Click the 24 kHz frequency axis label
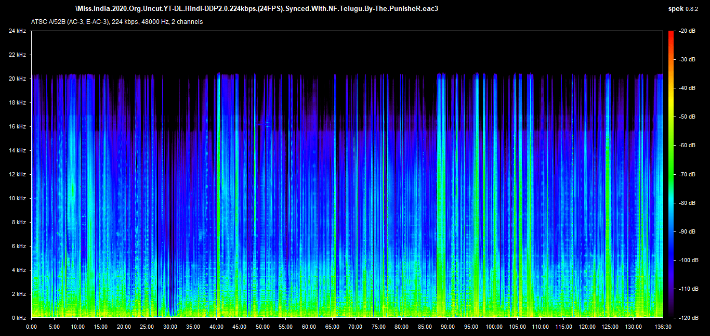This screenshot has width=710, height=336. pyautogui.click(x=17, y=31)
